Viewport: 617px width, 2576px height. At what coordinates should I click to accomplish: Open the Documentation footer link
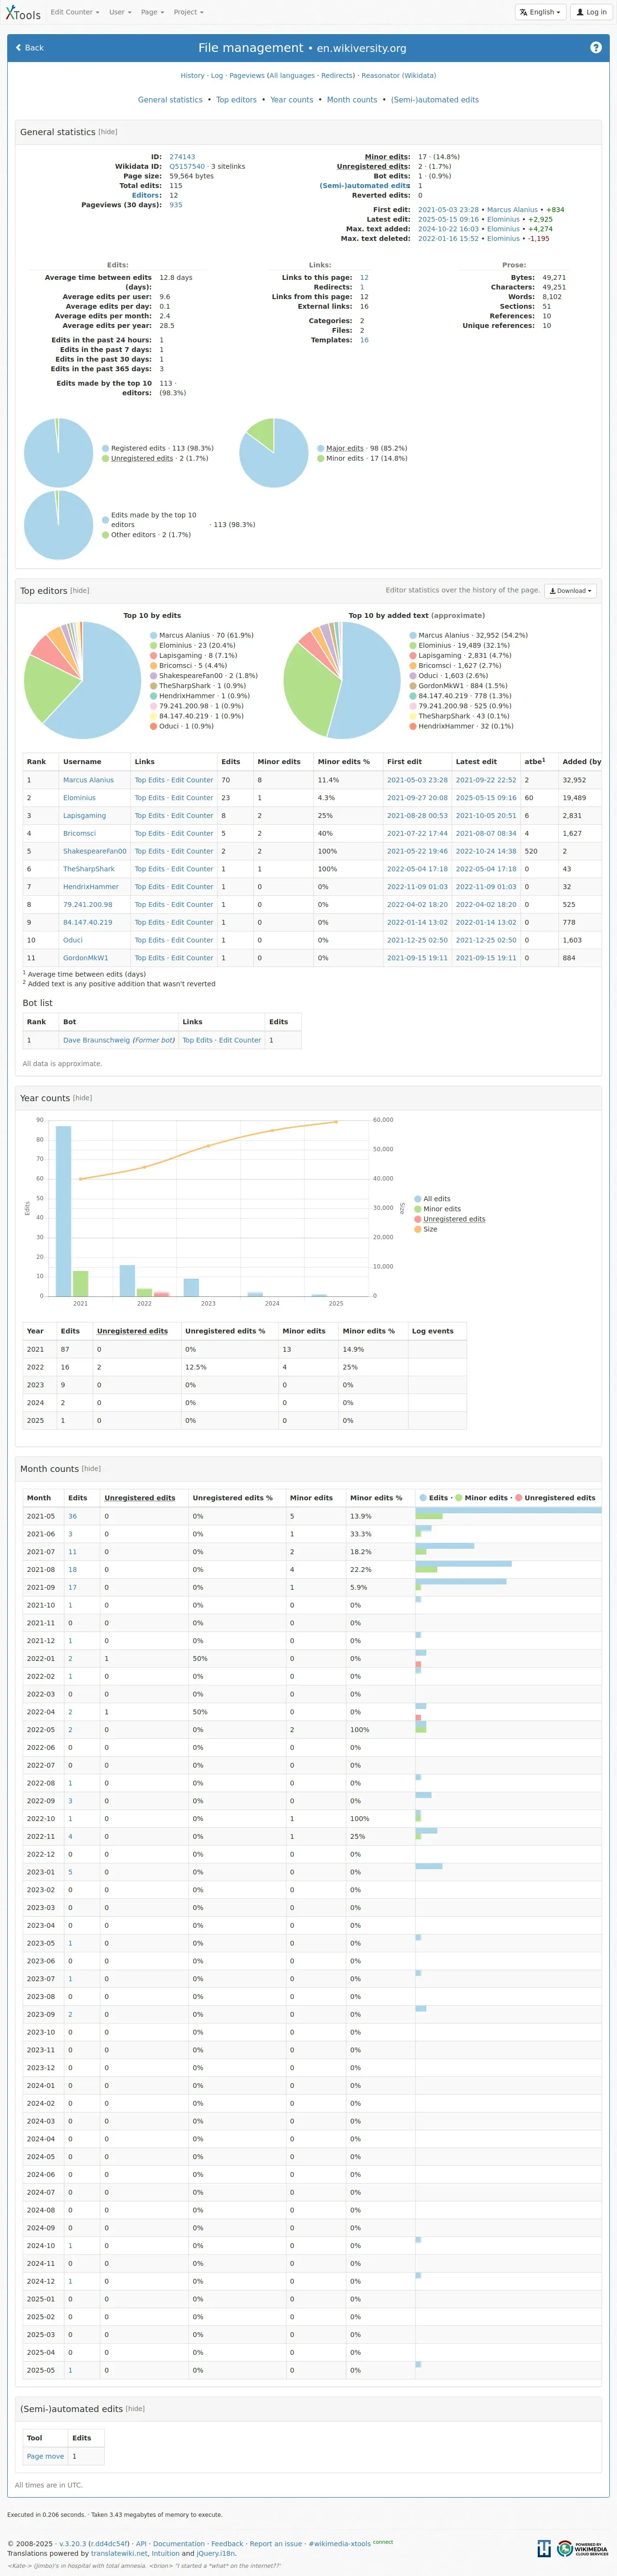[179, 2543]
